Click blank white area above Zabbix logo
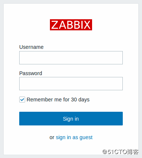Viewport: 142px width, 158px height. point(71,11)
